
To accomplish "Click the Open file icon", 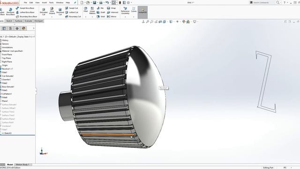I will coord(88,2).
